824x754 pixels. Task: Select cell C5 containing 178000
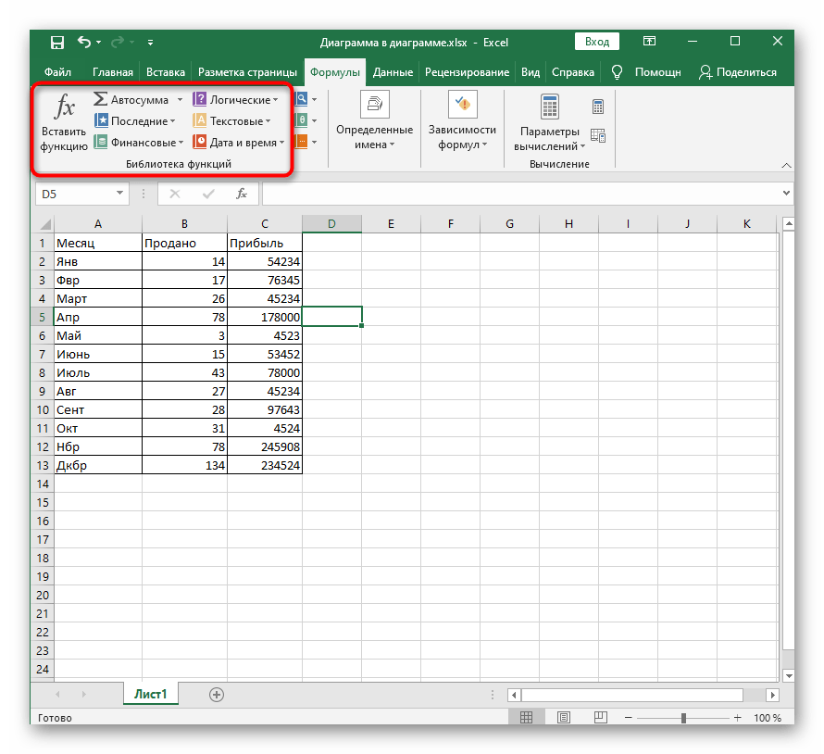tap(265, 317)
